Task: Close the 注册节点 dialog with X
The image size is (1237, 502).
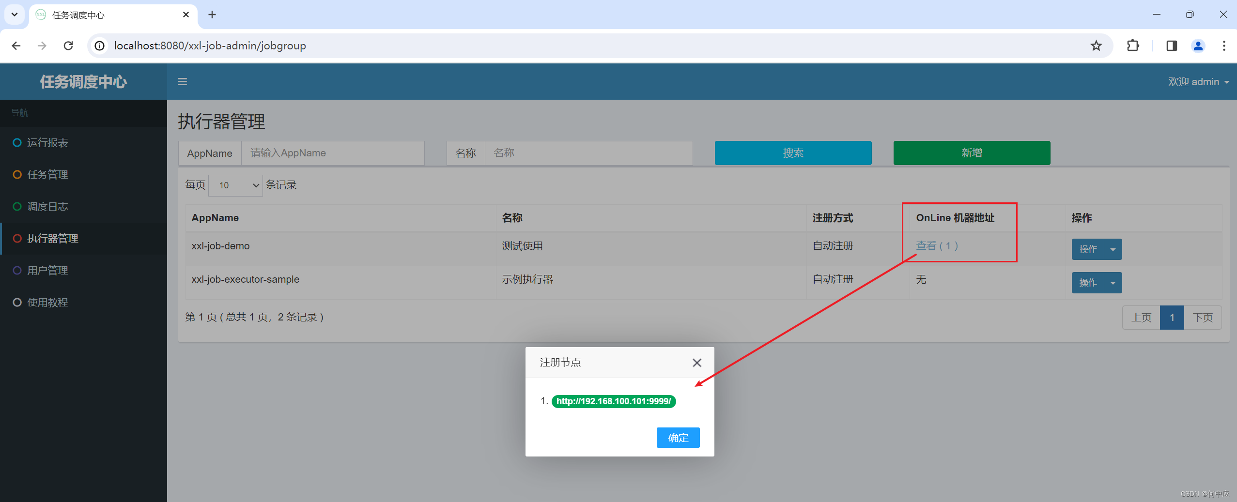Action: pos(697,363)
